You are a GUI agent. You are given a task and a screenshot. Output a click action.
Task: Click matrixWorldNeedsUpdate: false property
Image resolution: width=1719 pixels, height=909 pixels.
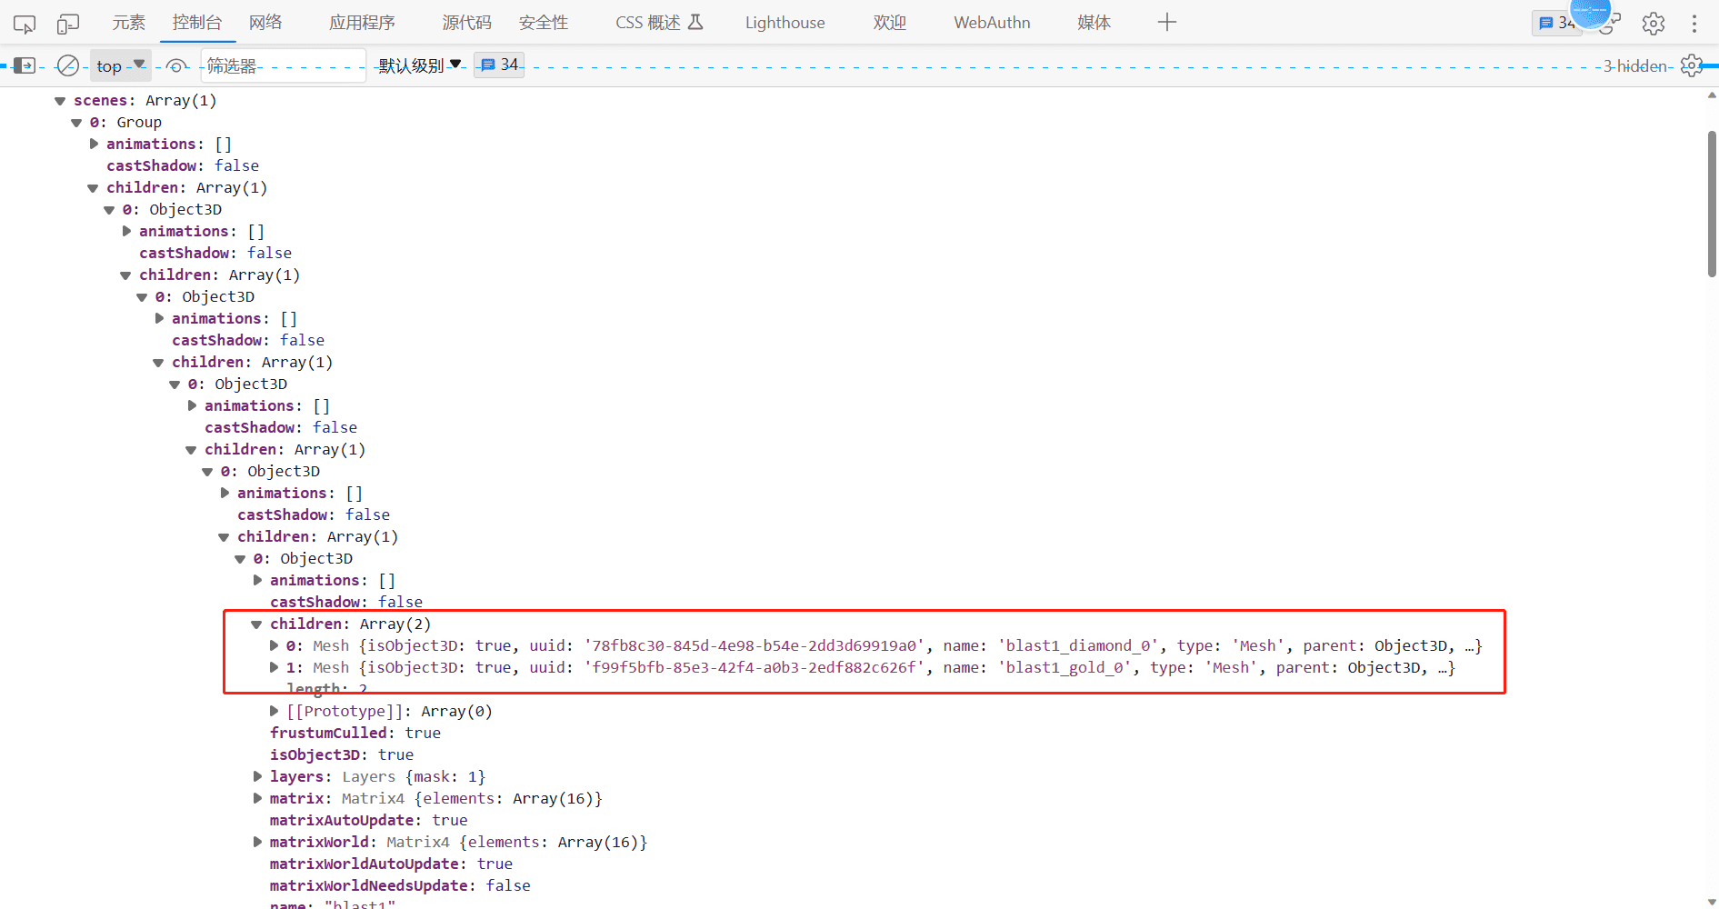click(x=400, y=885)
